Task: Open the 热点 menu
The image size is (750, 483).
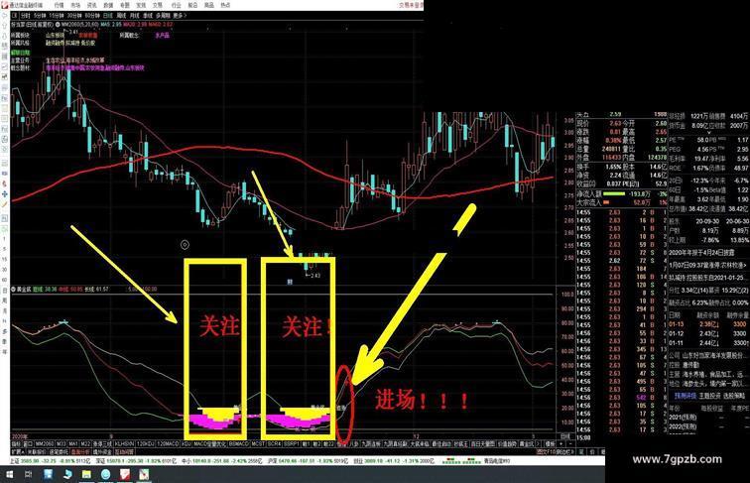Action: 225,5
